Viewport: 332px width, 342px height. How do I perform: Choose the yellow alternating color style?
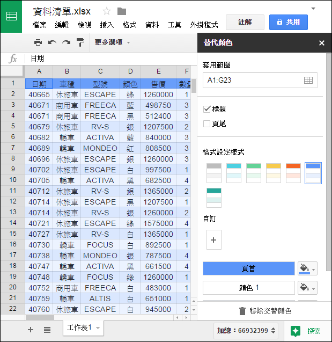click(x=274, y=173)
